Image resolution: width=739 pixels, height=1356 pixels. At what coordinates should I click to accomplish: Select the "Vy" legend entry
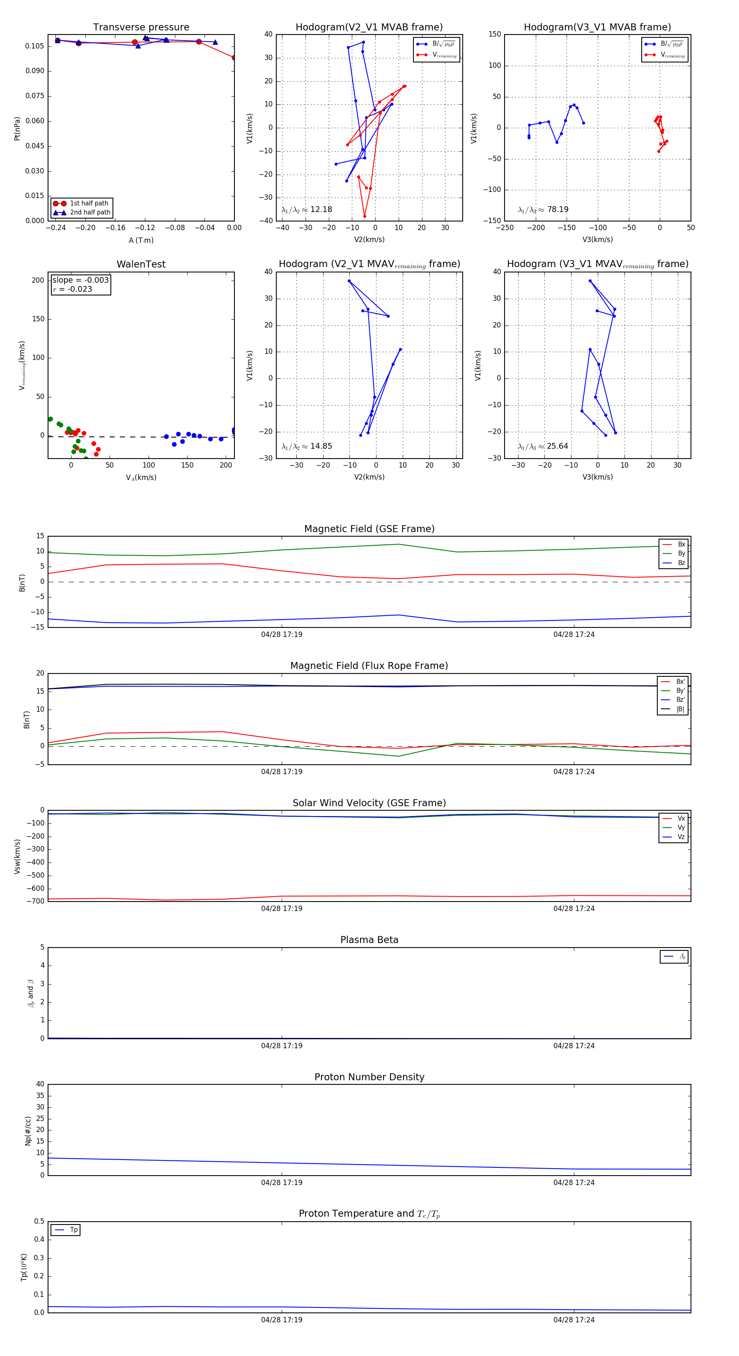(674, 828)
